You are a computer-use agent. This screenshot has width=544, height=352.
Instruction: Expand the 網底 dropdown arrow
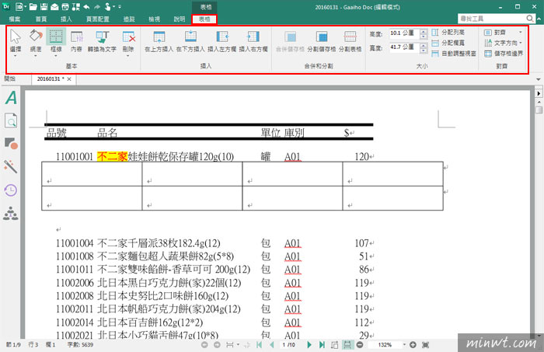(x=36, y=55)
